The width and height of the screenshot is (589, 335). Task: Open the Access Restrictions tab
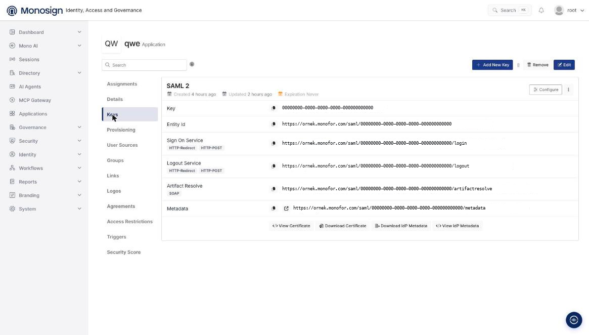click(129, 222)
